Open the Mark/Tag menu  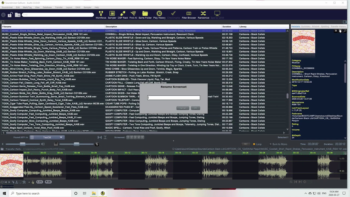pos(27,7)
